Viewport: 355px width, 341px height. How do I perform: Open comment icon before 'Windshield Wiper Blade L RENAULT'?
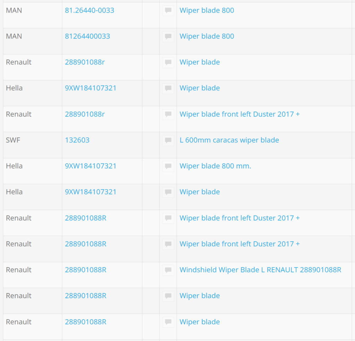click(168, 270)
